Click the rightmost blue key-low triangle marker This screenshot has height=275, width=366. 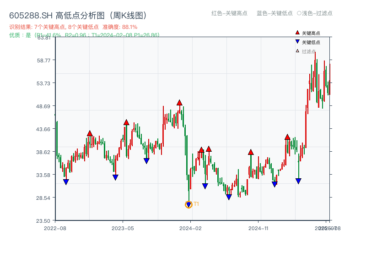pyautogui.click(x=297, y=180)
